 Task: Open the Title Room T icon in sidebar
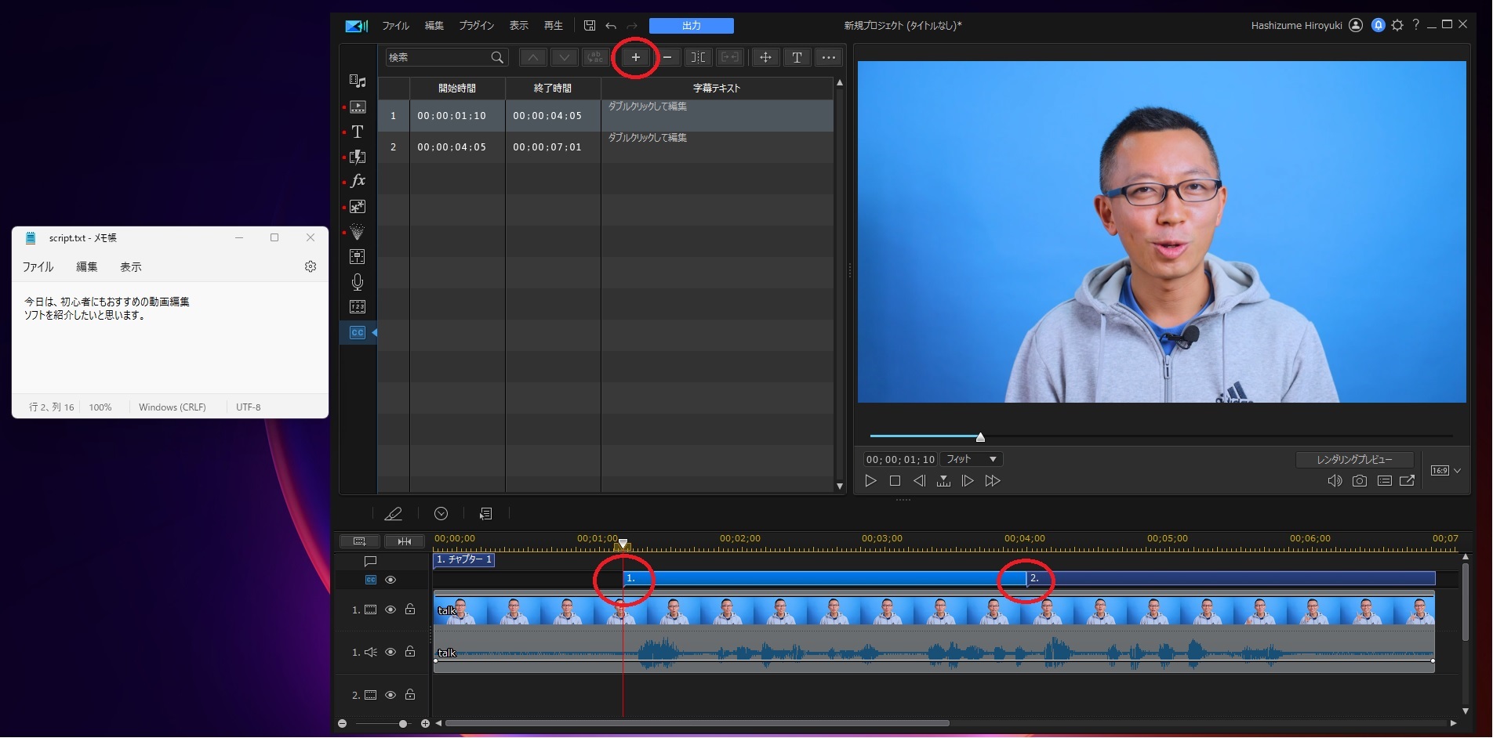(358, 132)
